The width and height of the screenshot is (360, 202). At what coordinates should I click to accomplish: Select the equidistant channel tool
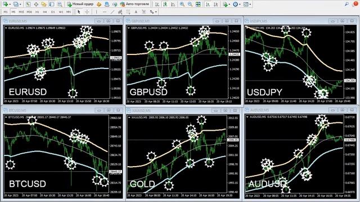[x=120, y=12]
